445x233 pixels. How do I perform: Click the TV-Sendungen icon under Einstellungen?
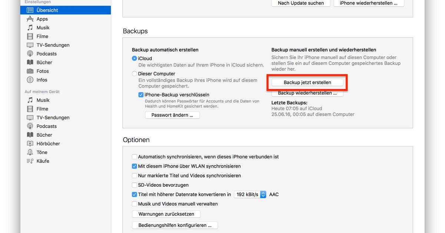click(30, 45)
